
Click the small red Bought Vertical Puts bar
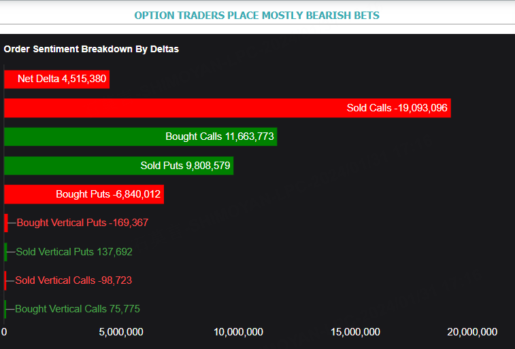pos(6,223)
